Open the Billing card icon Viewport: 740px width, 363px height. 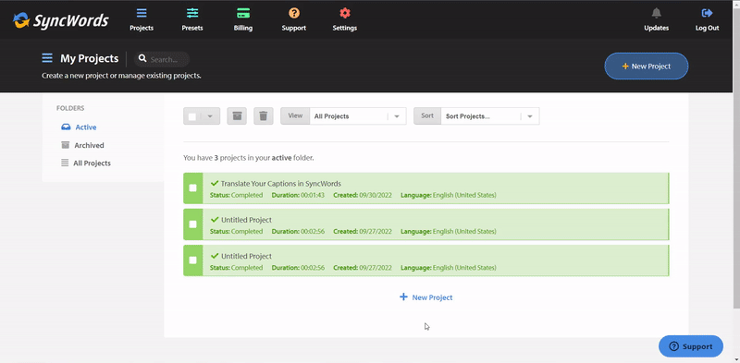pyautogui.click(x=243, y=13)
